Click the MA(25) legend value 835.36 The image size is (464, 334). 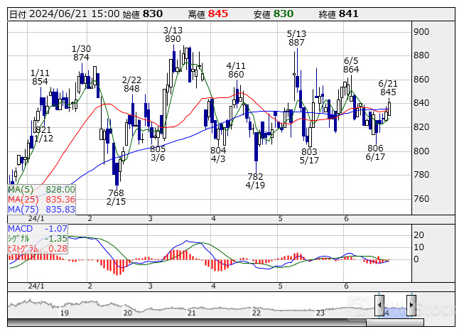point(60,200)
